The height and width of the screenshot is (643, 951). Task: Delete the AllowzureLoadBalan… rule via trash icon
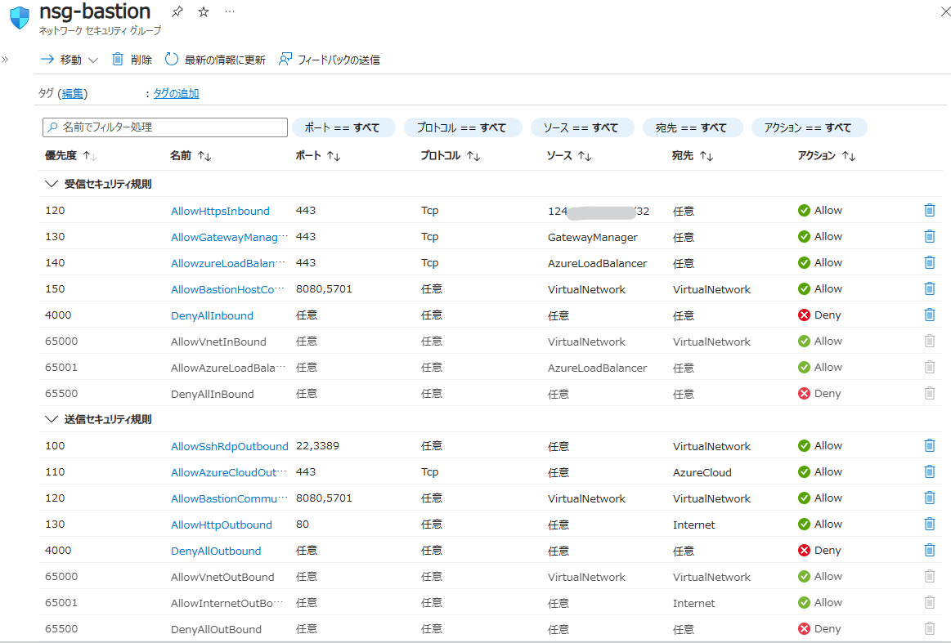pos(929,262)
